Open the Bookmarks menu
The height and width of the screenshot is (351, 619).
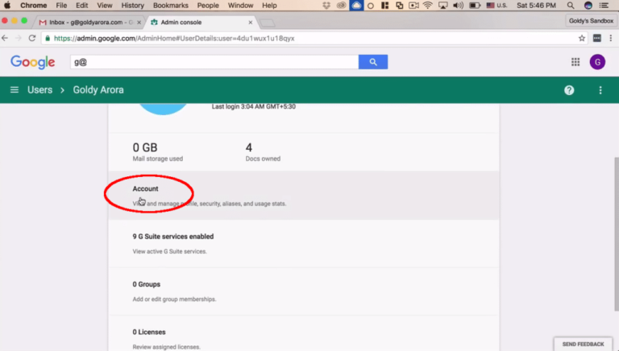point(171,6)
